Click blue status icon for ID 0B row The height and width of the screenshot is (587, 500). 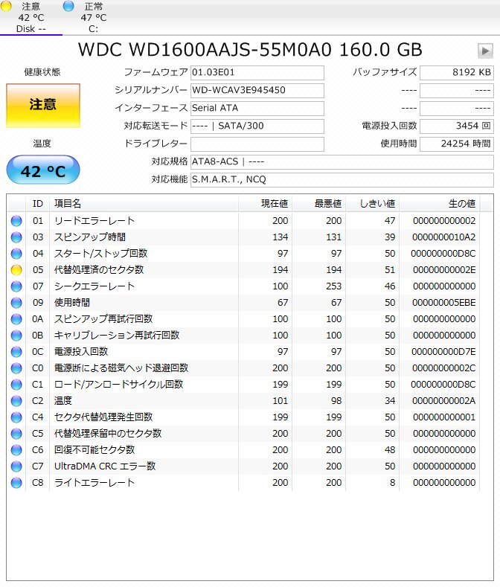16,336
